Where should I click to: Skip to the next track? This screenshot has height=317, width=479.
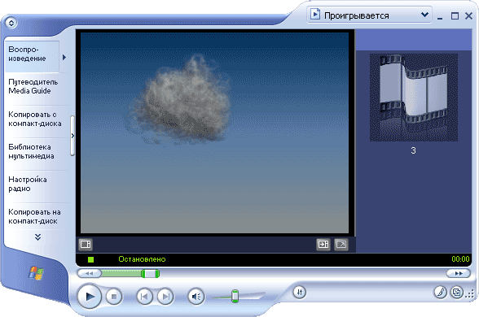[x=165, y=296]
